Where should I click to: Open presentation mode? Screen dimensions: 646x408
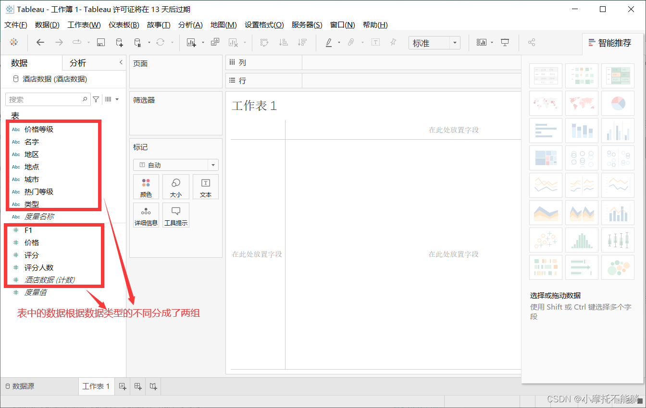click(505, 42)
